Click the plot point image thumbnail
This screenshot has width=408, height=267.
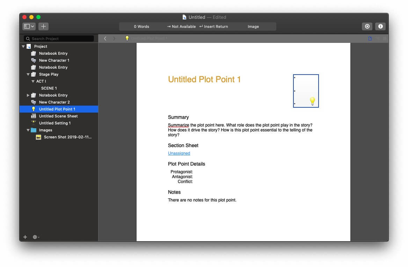(306, 91)
